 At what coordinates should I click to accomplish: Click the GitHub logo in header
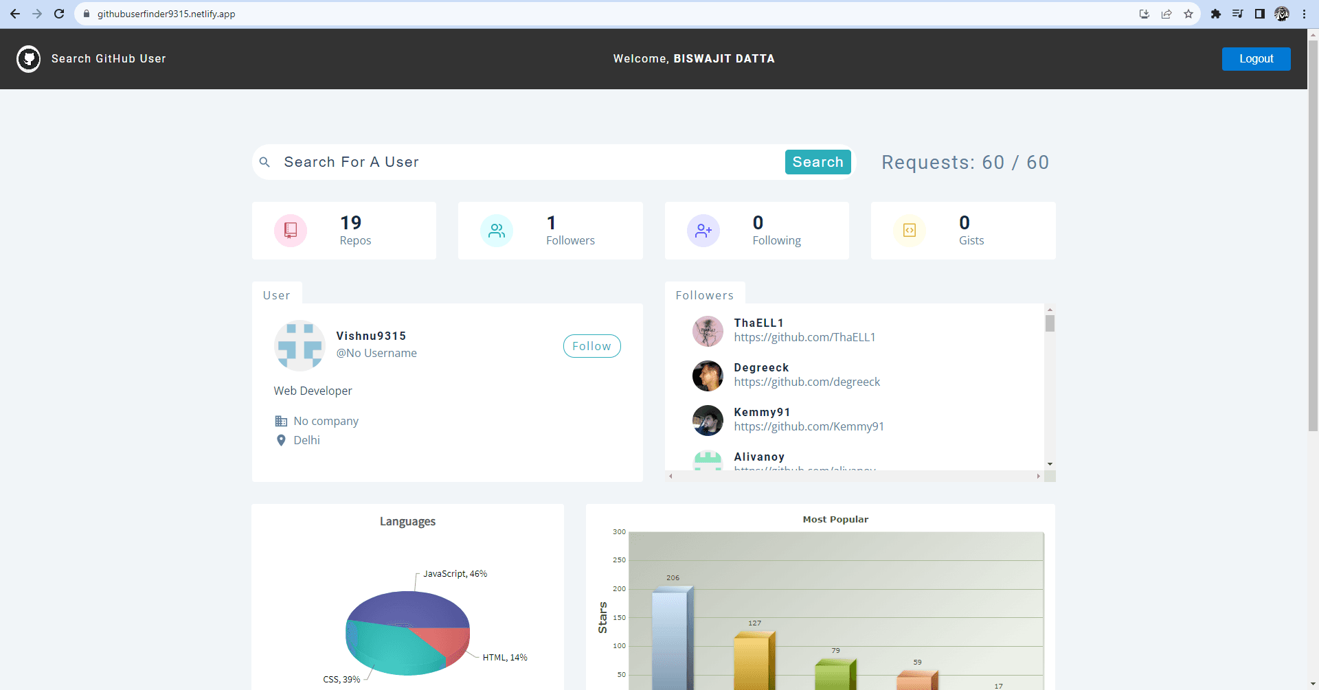point(28,59)
